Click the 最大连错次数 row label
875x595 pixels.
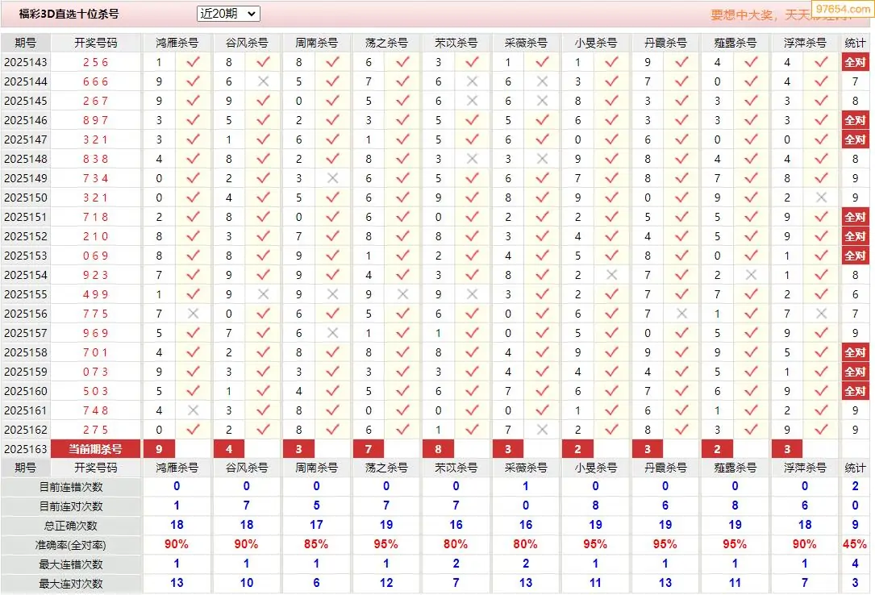71,564
